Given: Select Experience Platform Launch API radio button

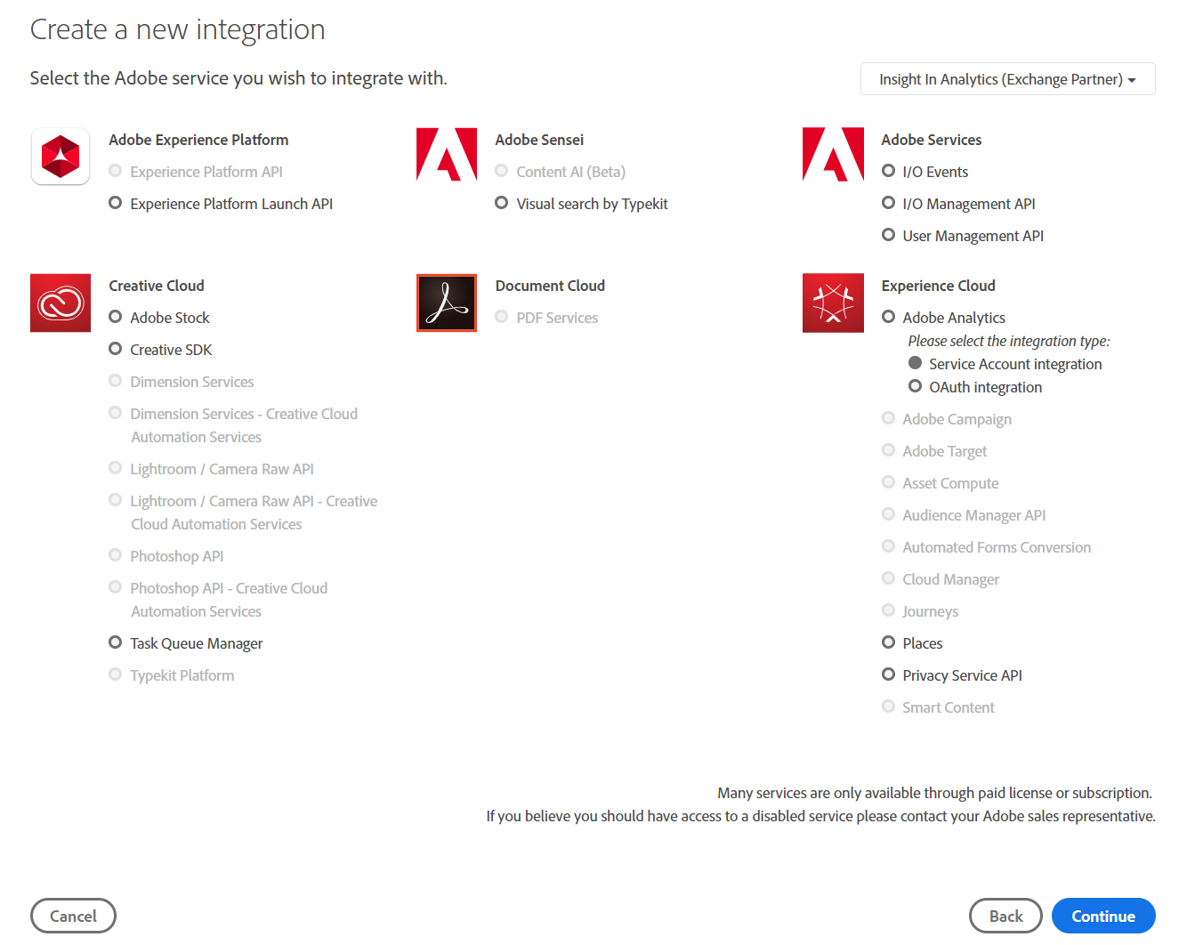Looking at the screenshot, I should (x=115, y=203).
